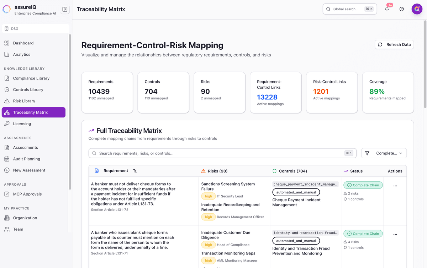
Task: Click identity_and_transaction_fraud code tag
Action: 305,233
